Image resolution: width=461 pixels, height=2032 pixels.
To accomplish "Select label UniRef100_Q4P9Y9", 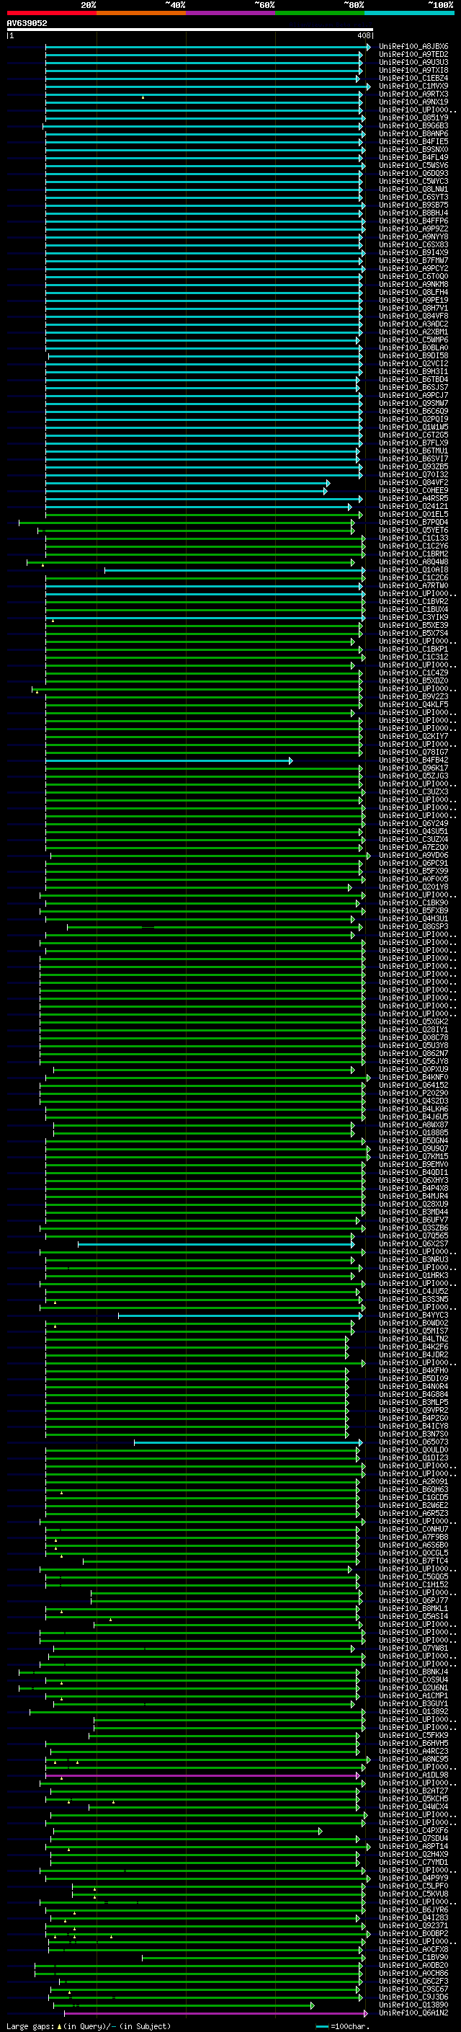I will (x=413, y=1879).
